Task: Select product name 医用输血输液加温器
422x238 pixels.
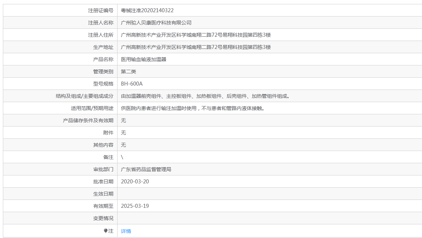Action: pyautogui.click(x=143, y=59)
